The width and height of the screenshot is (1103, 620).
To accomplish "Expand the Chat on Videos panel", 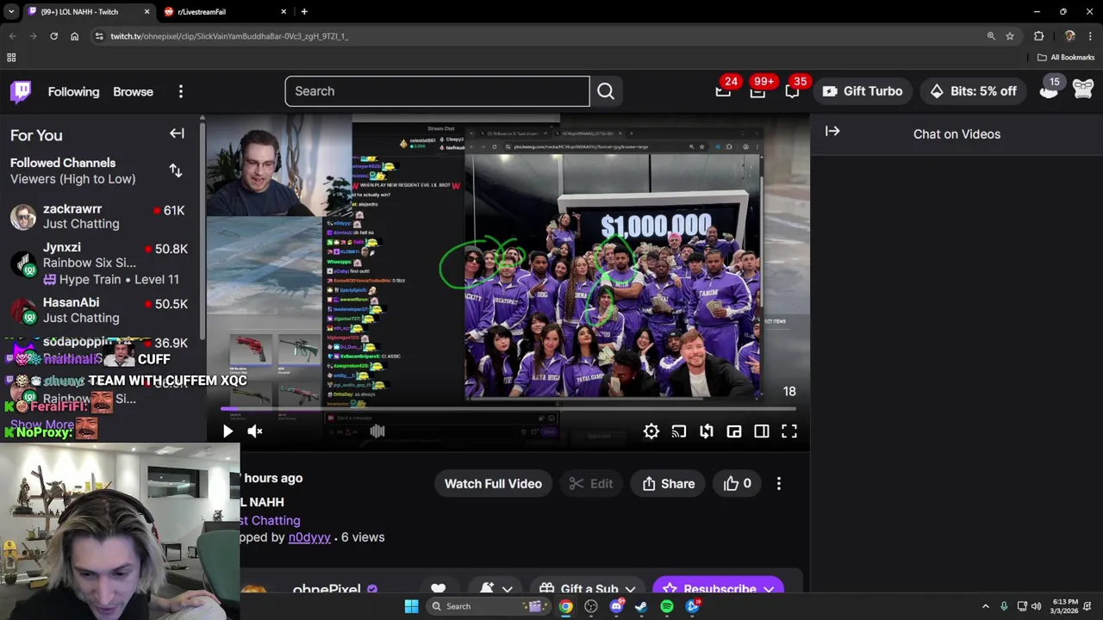I will (832, 131).
